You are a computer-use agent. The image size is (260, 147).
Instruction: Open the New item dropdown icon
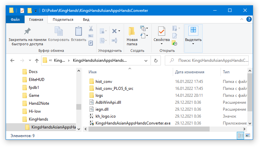pyautogui.click(x=144, y=28)
